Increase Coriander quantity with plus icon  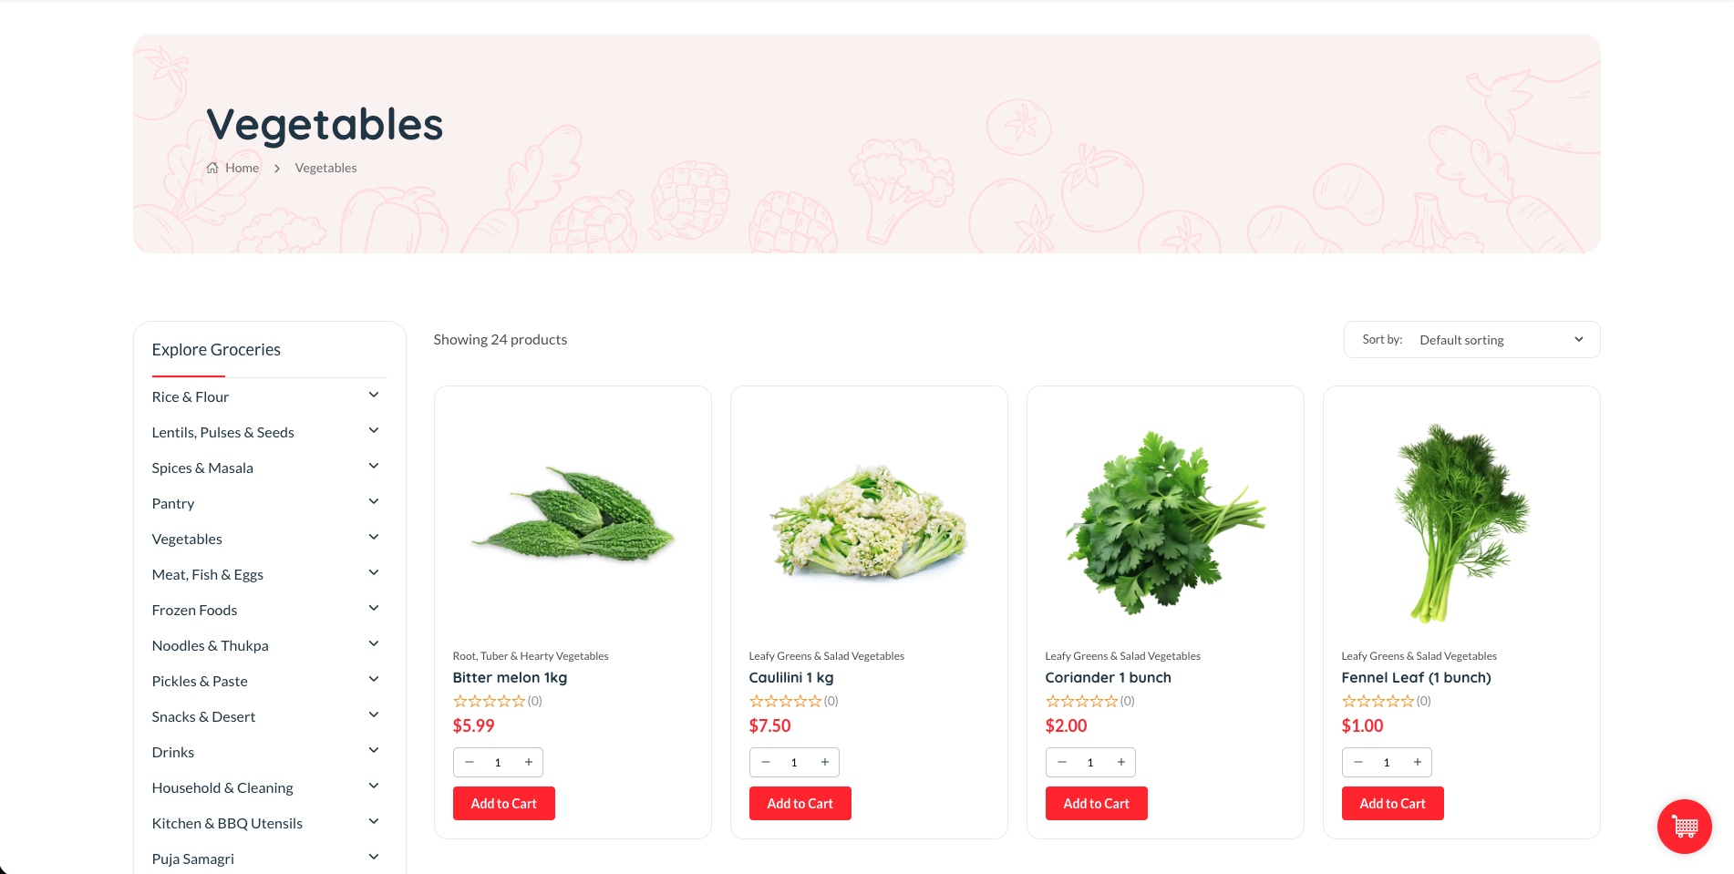pyautogui.click(x=1121, y=762)
